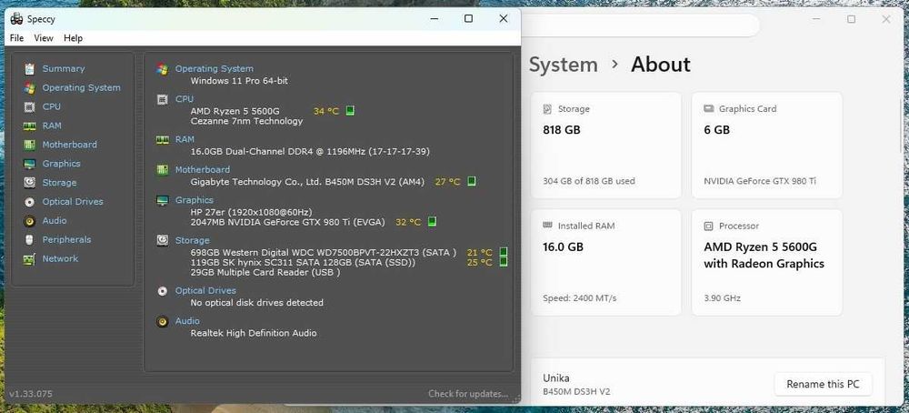
Task: Click 16.0GB Dual-Channel DDR4 text
Action: coord(310,151)
